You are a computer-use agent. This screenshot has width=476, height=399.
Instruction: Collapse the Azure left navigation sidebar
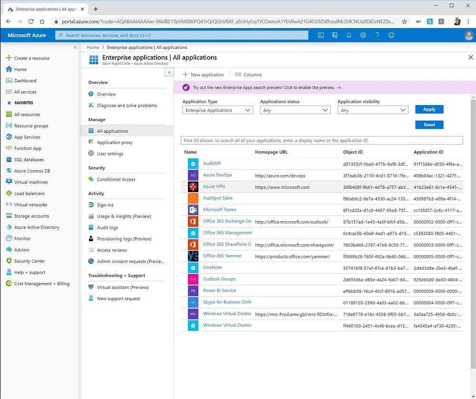tap(75, 47)
